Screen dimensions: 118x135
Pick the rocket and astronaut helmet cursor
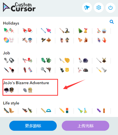pos(83,60)
